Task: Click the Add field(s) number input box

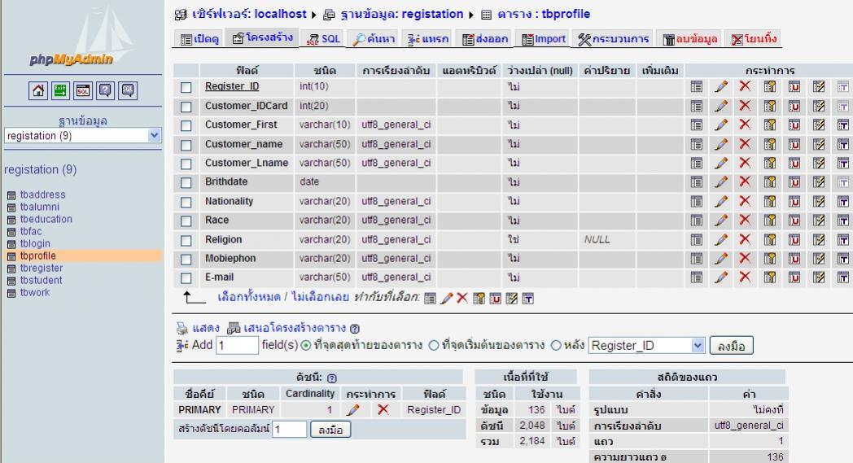Action: [x=235, y=346]
